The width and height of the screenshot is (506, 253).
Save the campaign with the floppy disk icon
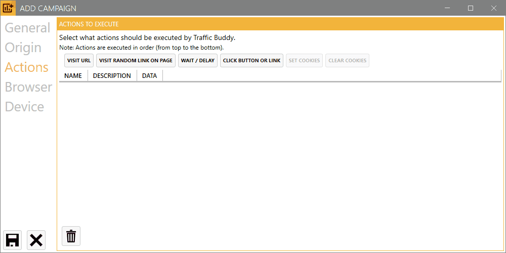coord(12,240)
